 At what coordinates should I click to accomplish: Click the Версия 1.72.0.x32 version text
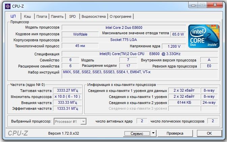coord(63,133)
